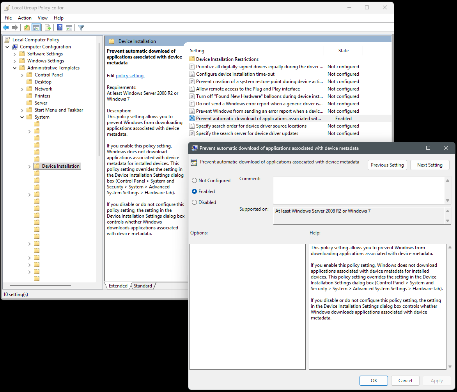The width and height of the screenshot is (457, 392).
Task: Expand the Network node
Action: (x=22, y=89)
